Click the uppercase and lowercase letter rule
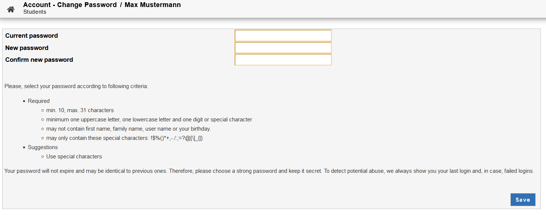The width and height of the screenshot is (546, 215). pyautogui.click(x=149, y=120)
